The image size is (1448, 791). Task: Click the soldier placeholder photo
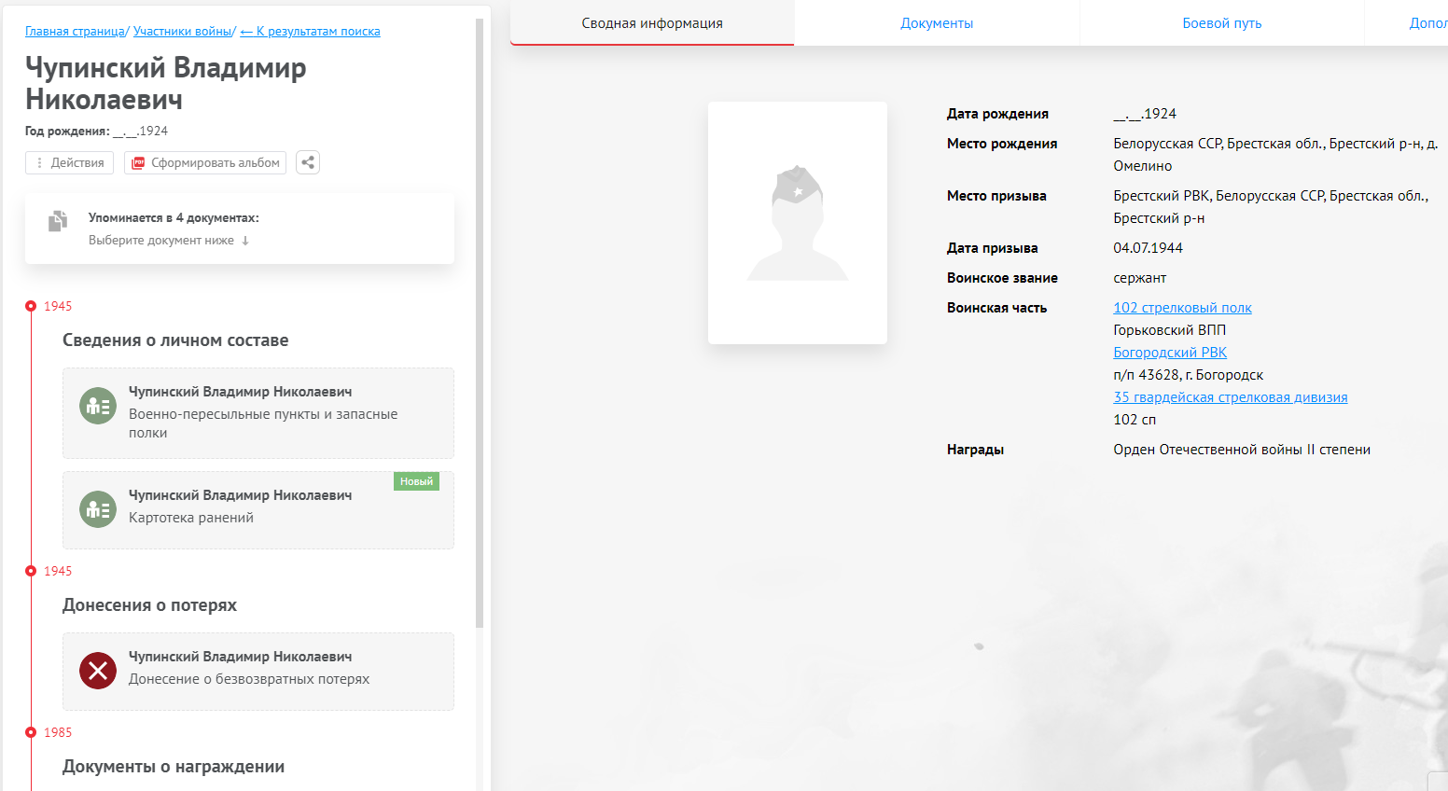click(797, 223)
